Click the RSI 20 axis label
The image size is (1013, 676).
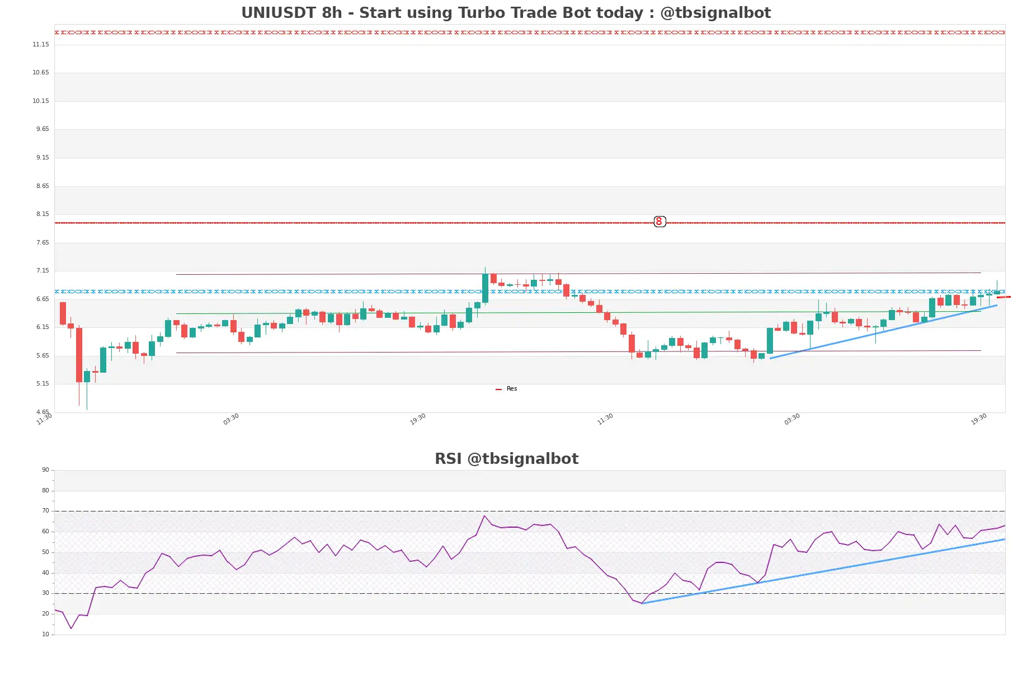pos(45,613)
